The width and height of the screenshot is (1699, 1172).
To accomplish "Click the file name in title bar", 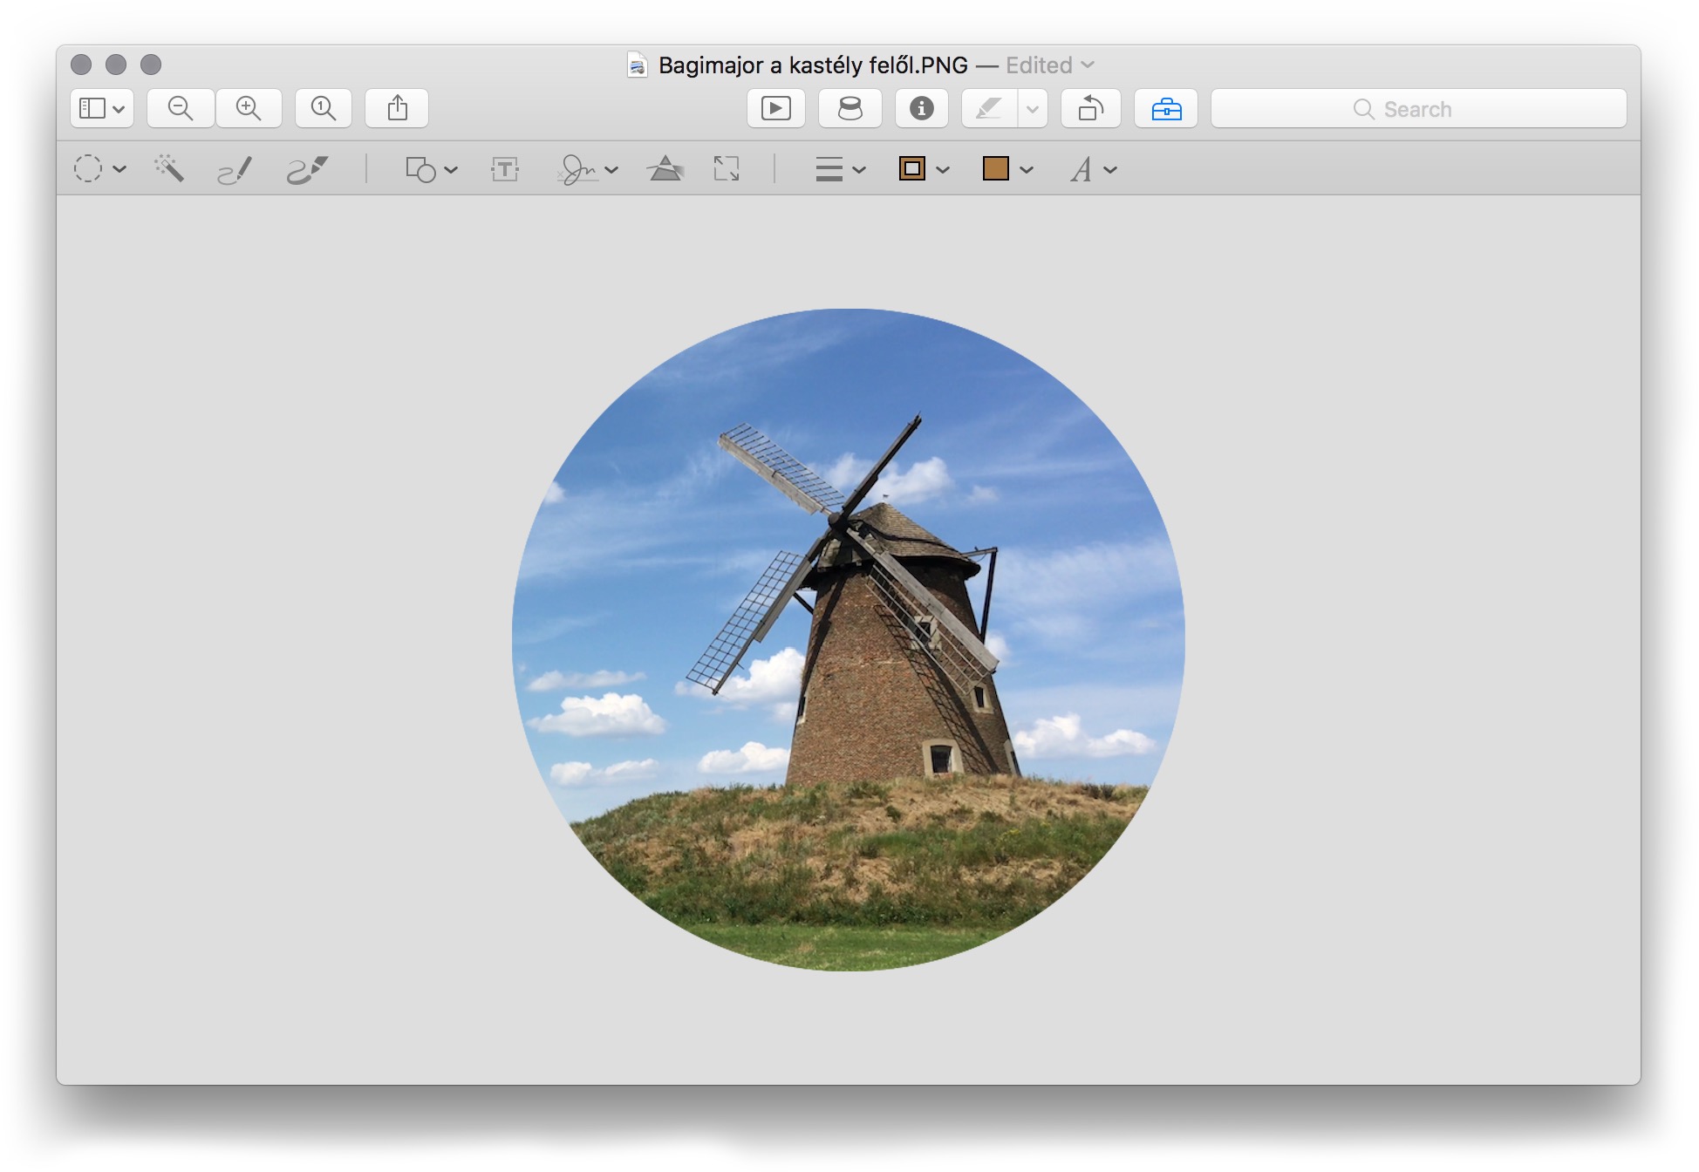I will point(813,65).
